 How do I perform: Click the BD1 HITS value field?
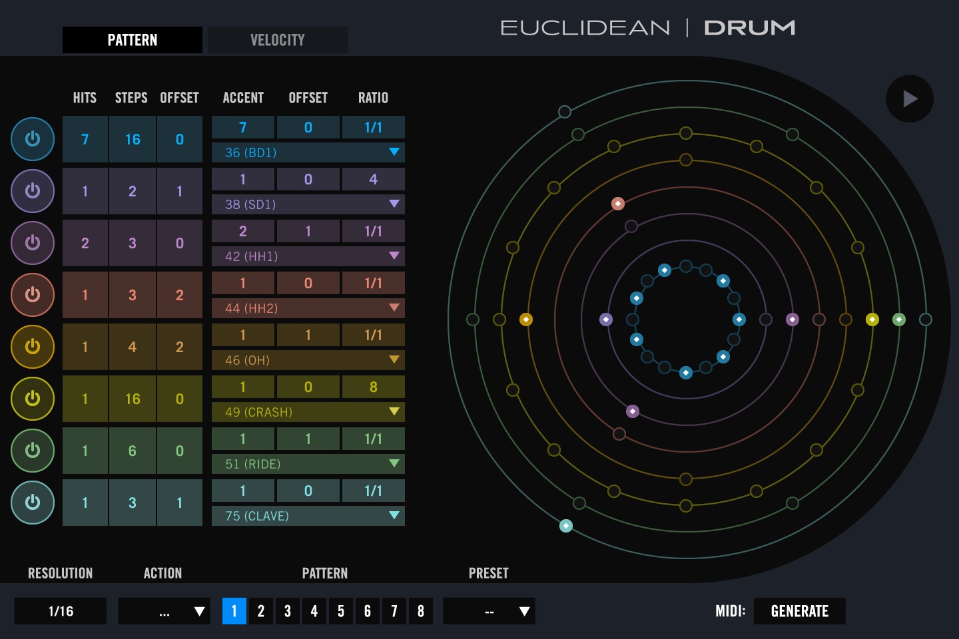[85, 139]
